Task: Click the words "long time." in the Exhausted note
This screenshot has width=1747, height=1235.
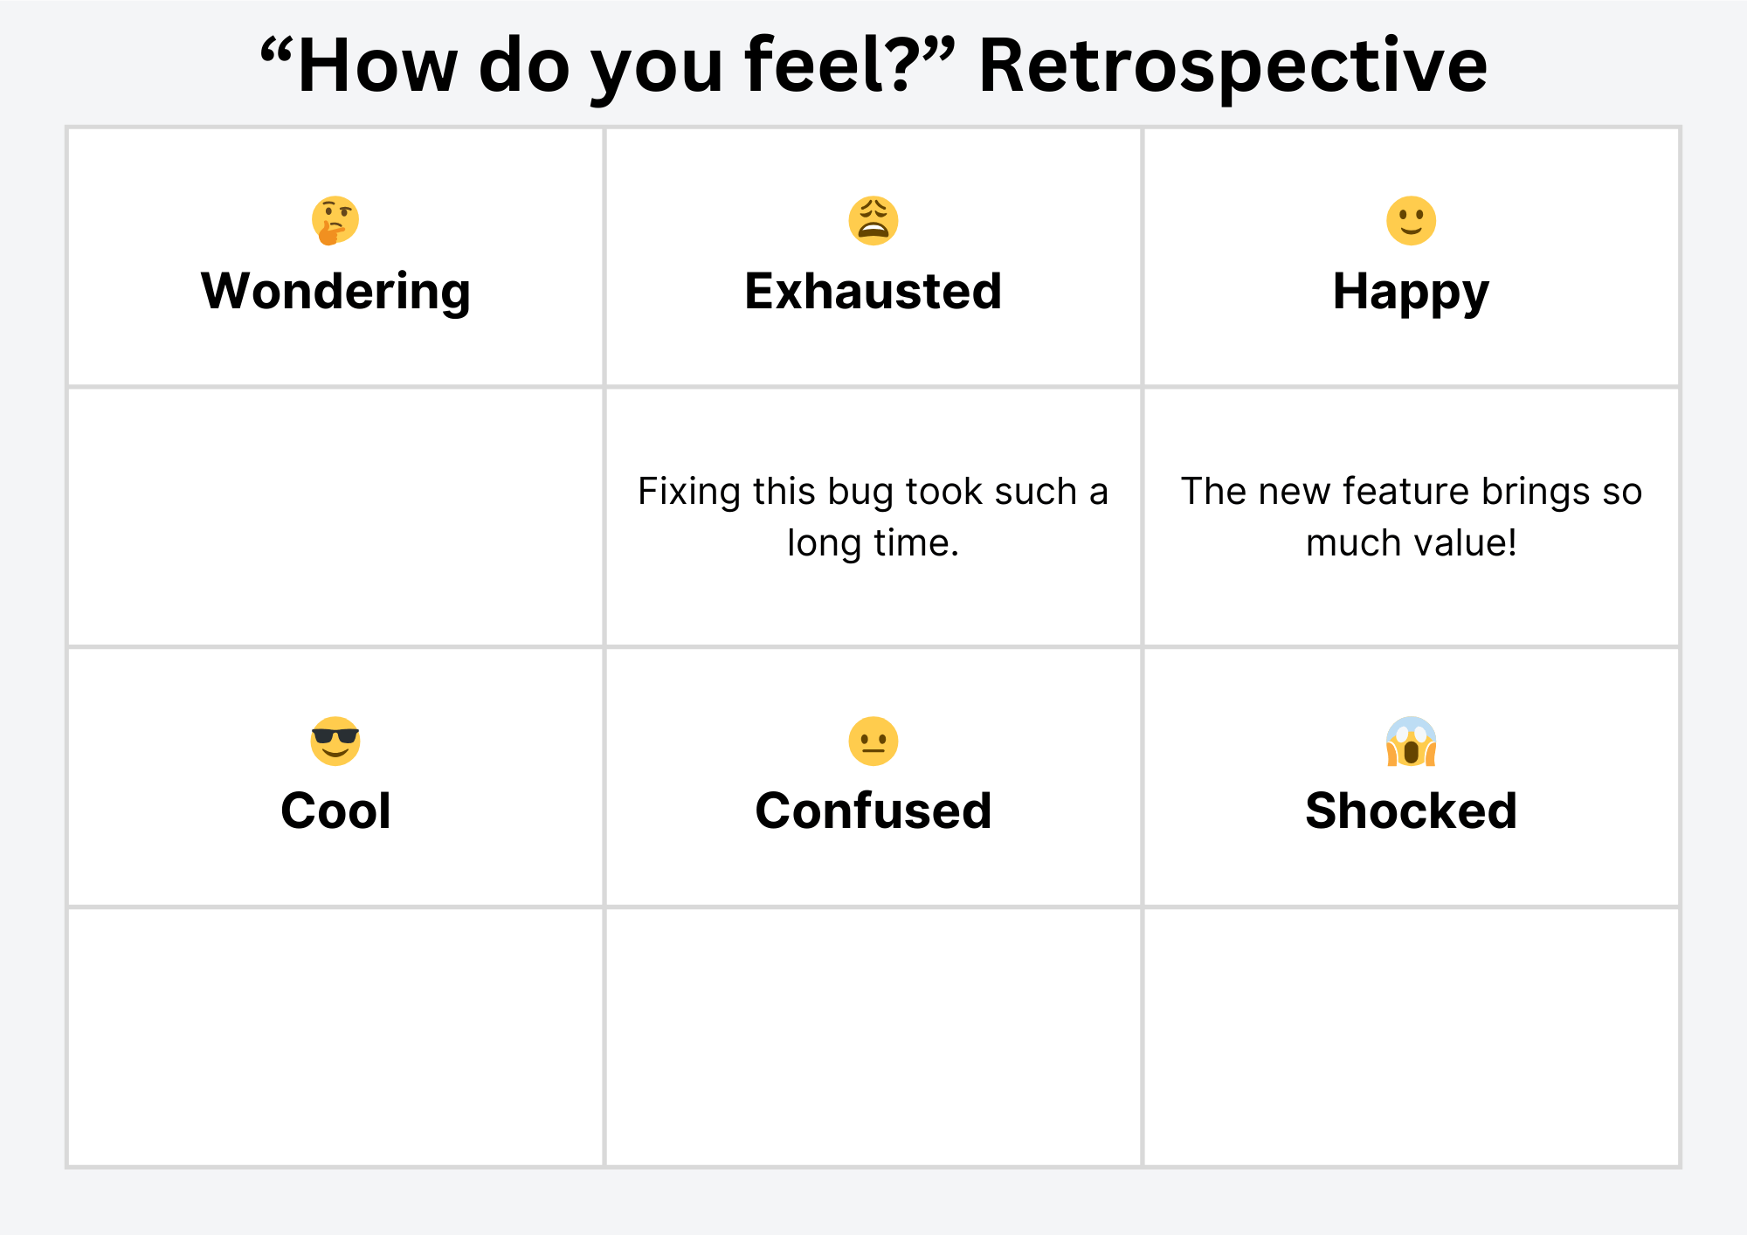Action: pos(873,543)
